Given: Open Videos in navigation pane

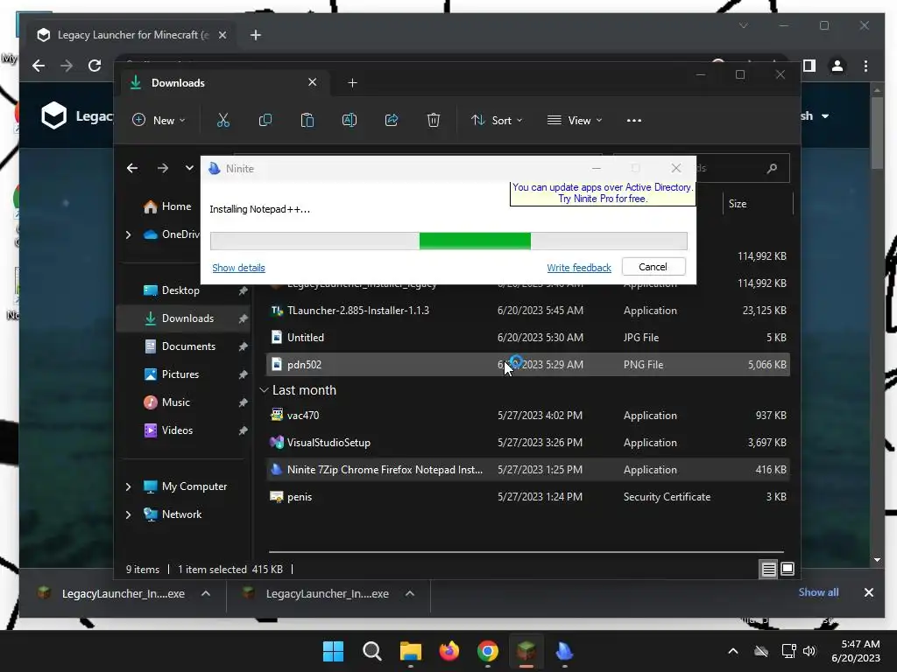Looking at the screenshot, I should coord(168,430).
